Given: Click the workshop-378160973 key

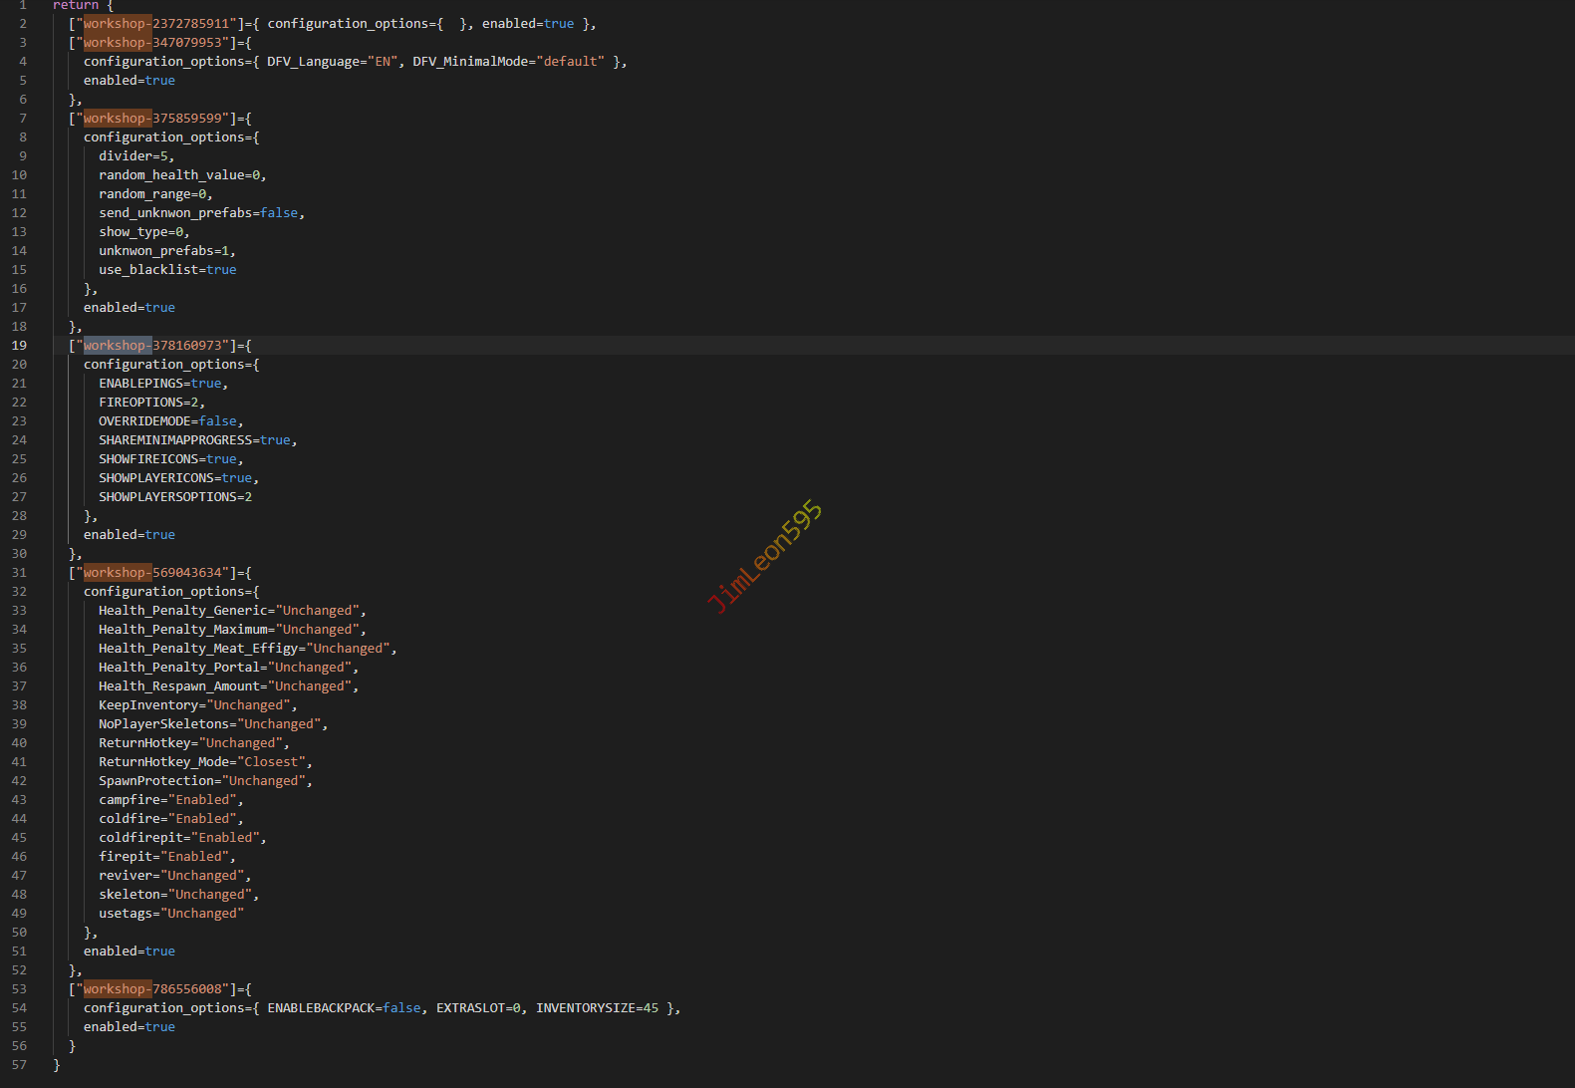Looking at the screenshot, I should tap(152, 346).
